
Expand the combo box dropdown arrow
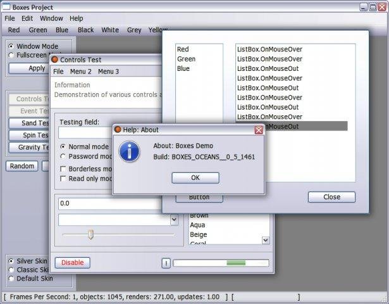tap(174, 220)
